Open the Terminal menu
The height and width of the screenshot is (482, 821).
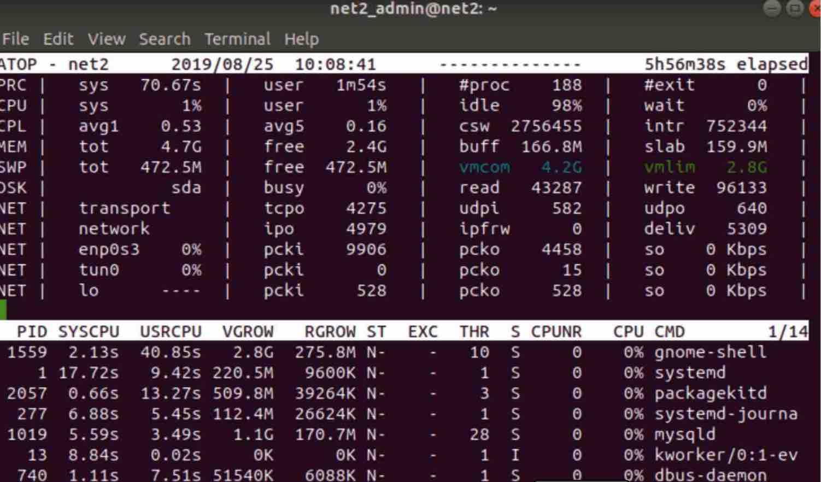click(x=237, y=39)
